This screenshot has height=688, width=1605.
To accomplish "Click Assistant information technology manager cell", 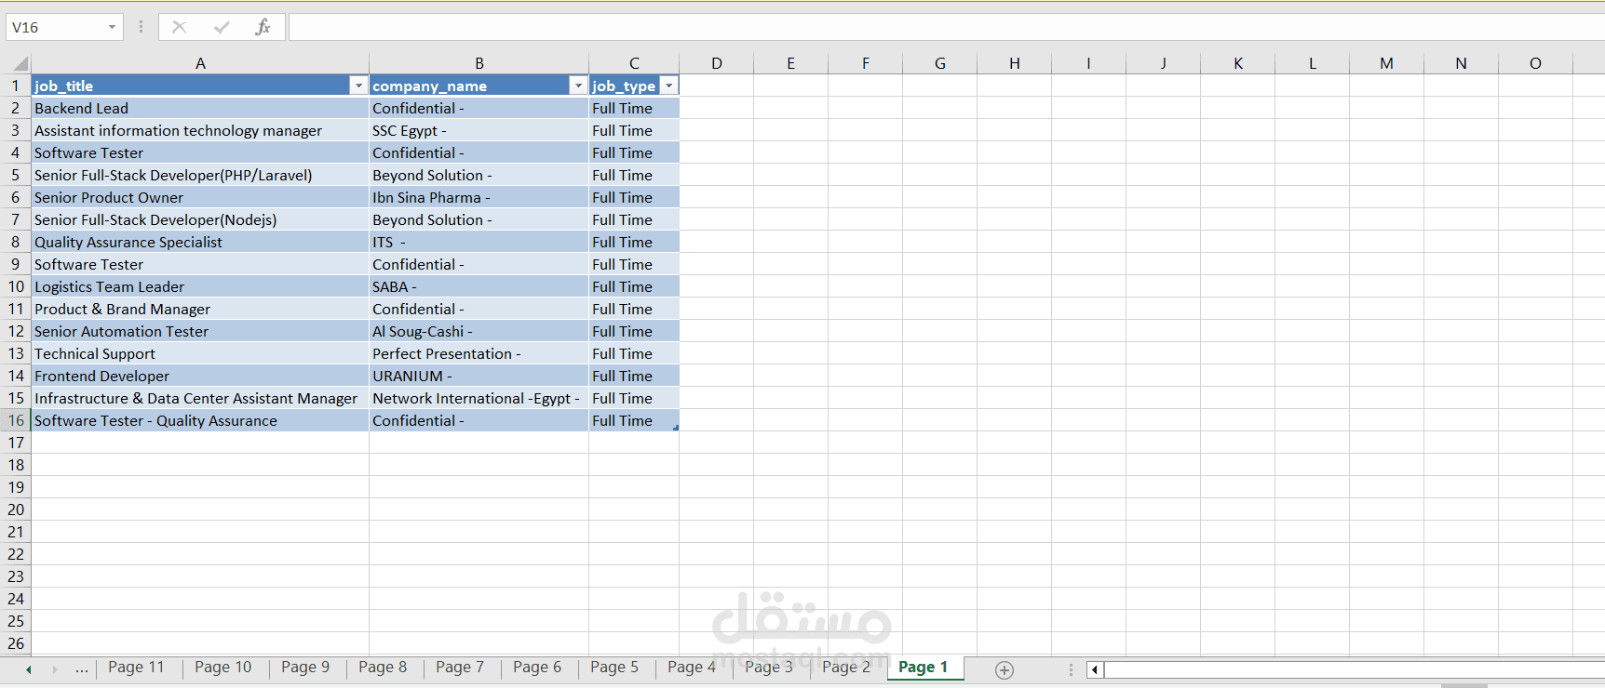I will coord(200,130).
